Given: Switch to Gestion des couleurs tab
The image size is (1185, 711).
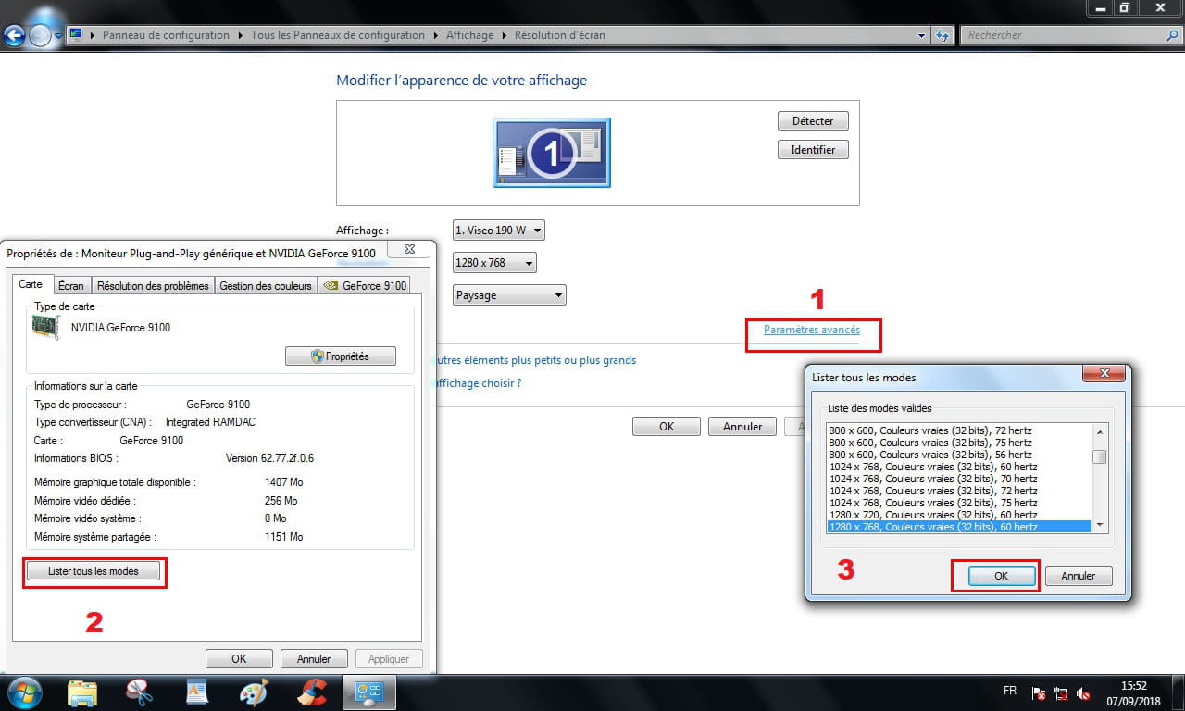Looking at the screenshot, I should [x=266, y=286].
